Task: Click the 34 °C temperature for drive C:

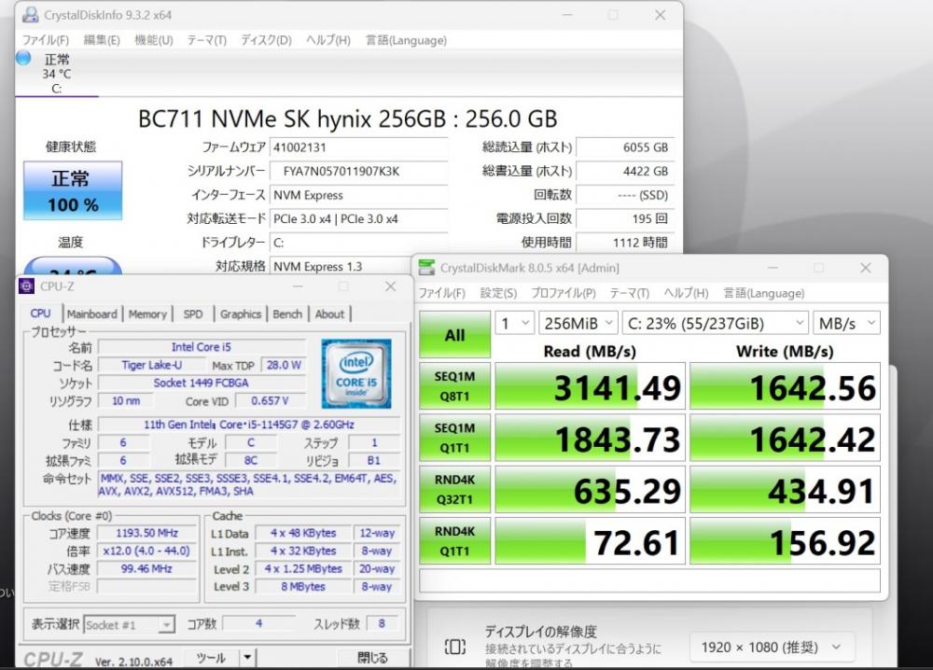Action: point(57,74)
